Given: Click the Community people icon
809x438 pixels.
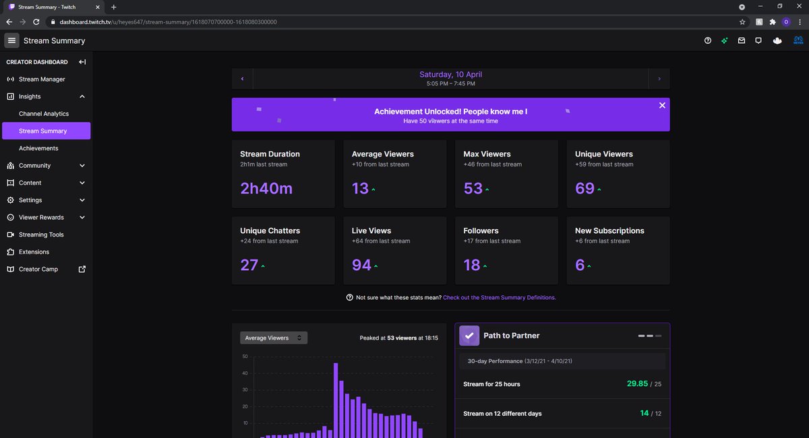Looking at the screenshot, I should [x=11, y=166].
